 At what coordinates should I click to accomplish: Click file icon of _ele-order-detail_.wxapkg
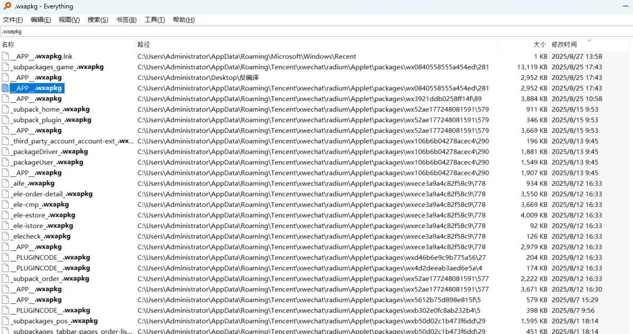[x=5, y=194]
